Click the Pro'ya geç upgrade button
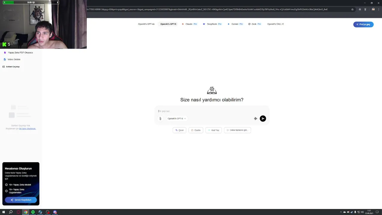The width and height of the screenshot is (382, 215). [x=363, y=24]
